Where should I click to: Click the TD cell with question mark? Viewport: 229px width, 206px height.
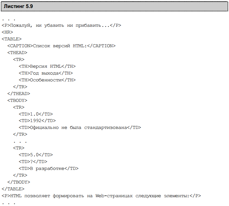[33, 161]
